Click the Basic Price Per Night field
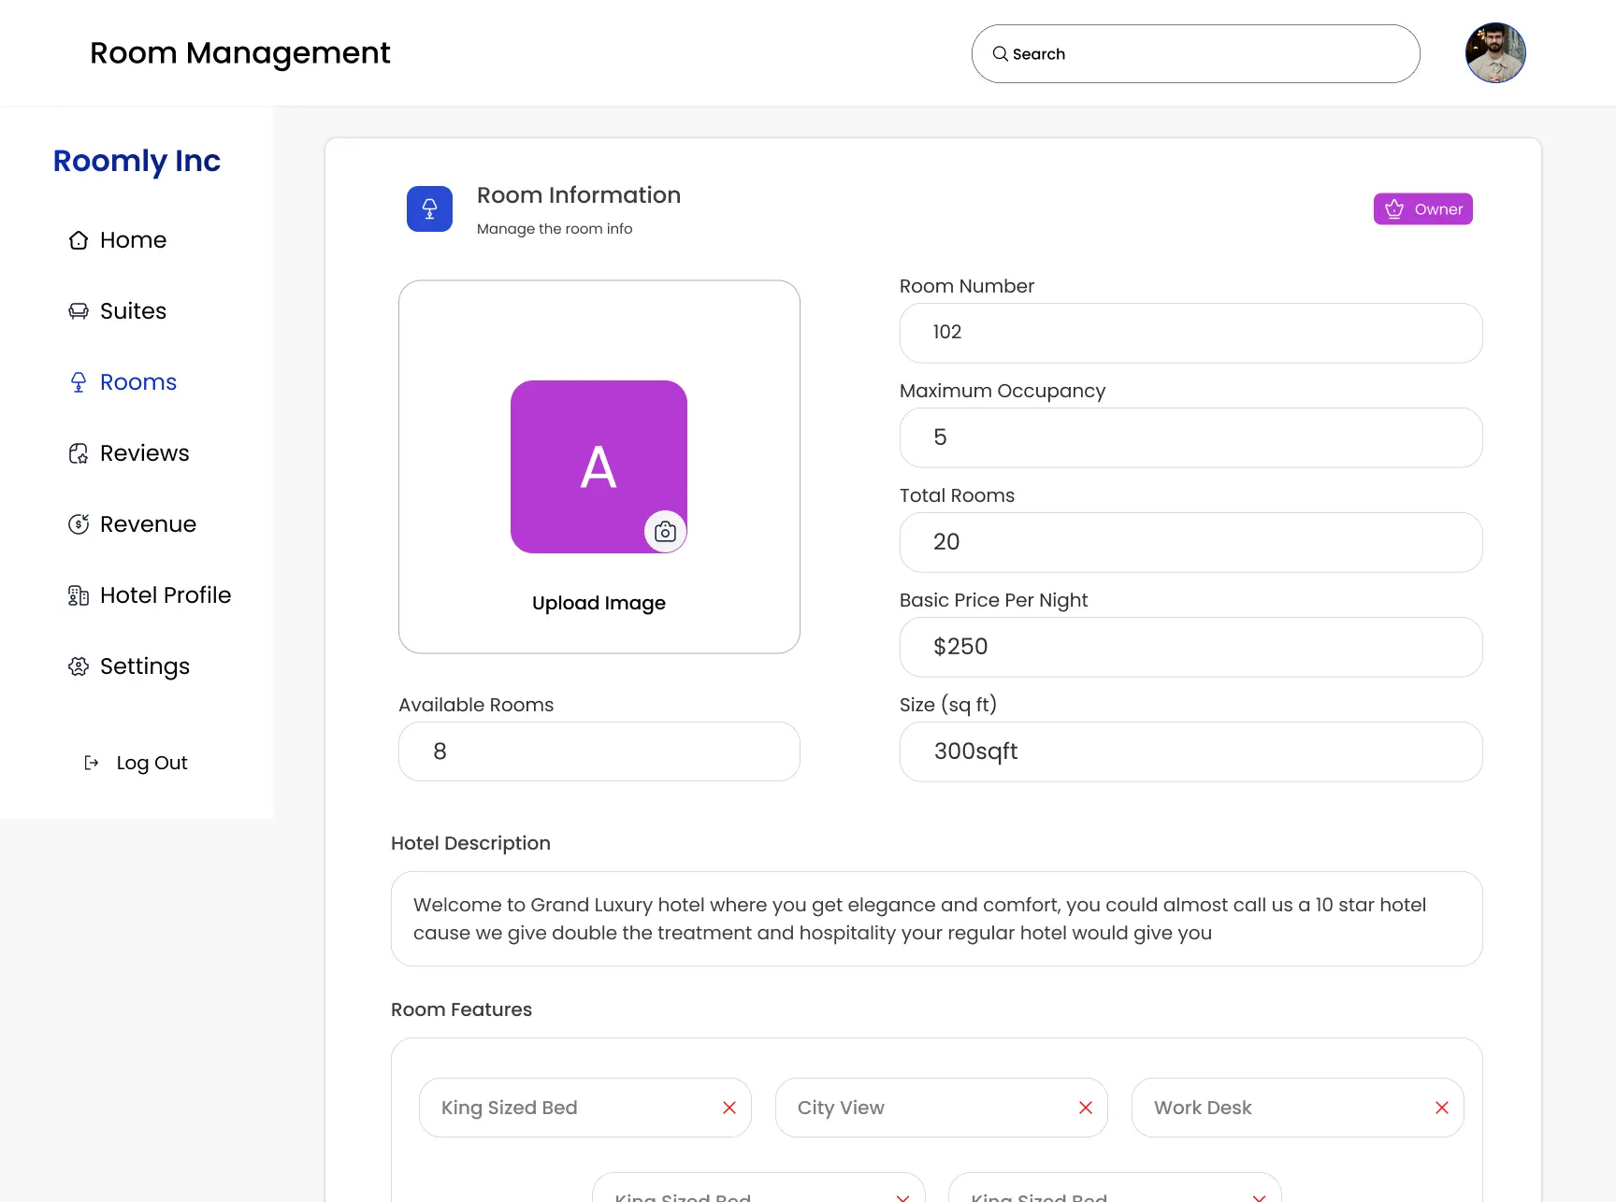The height and width of the screenshot is (1202, 1616). tap(1190, 647)
